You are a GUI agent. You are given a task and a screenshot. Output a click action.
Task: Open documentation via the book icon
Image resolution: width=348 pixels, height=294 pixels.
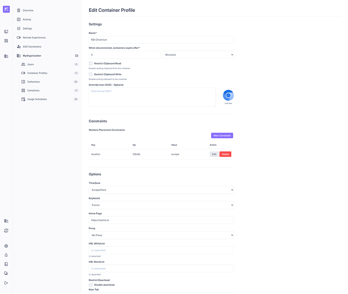click(6, 264)
